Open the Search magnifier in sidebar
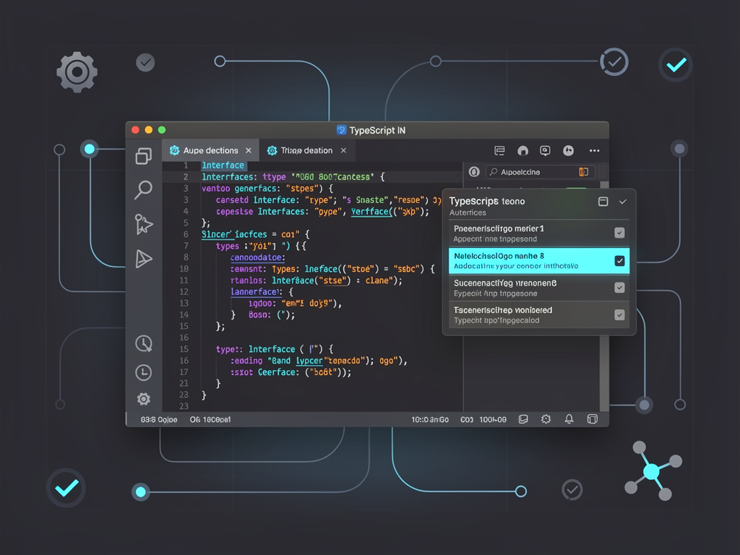 pos(144,190)
